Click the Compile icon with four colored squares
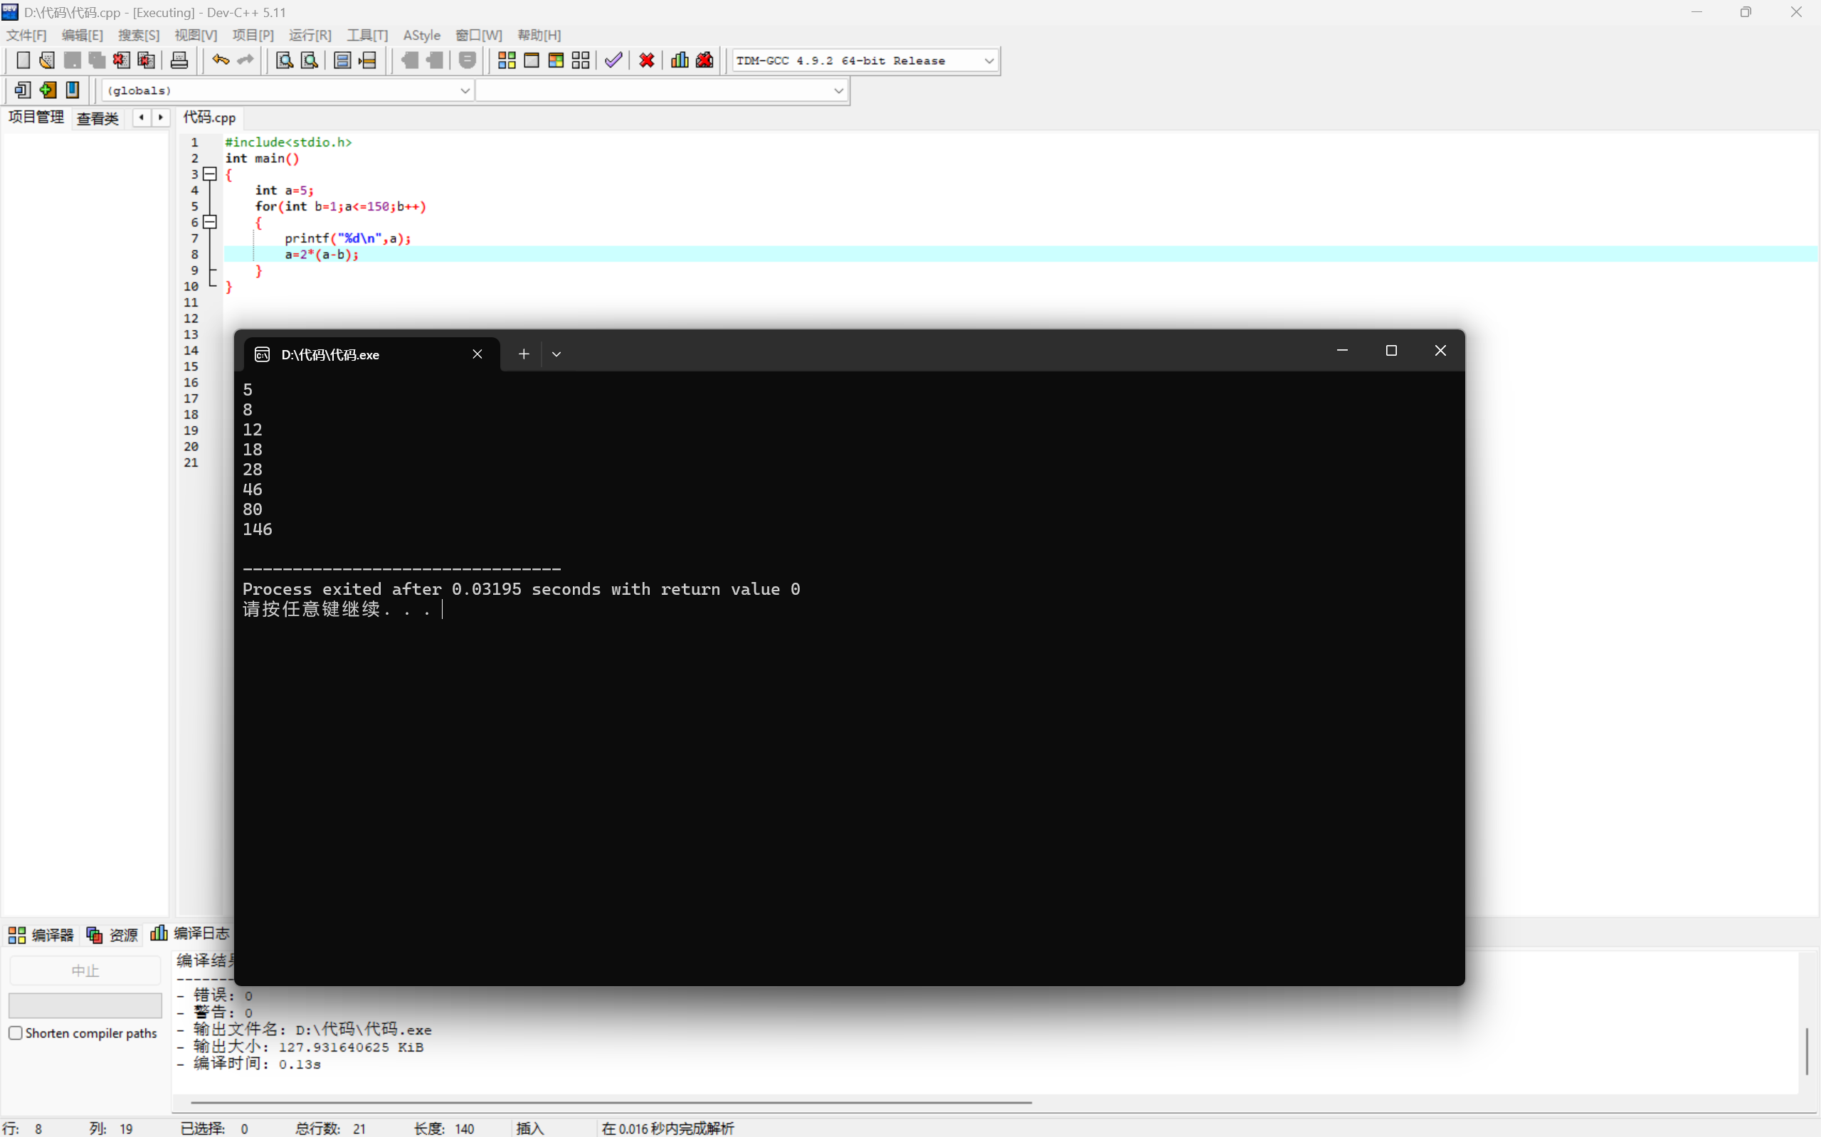 tap(507, 60)
